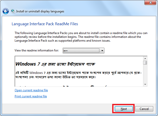Open the readme language dropdown
Viewport: 158px width, 116px height.
[84, 51]
